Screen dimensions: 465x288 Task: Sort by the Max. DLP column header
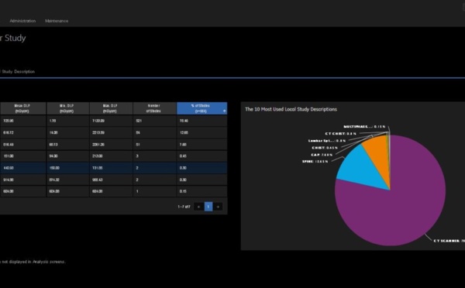[111, 108]
